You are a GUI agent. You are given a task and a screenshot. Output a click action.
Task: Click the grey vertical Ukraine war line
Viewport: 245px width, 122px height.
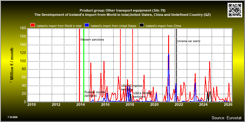point(176,65)
